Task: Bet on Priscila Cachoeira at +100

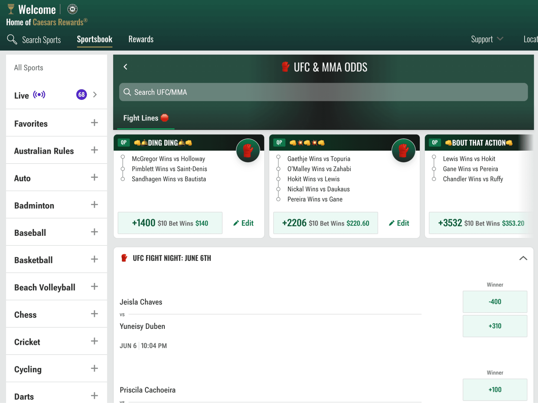Action: pyautogui.click(x=495, y=390)
